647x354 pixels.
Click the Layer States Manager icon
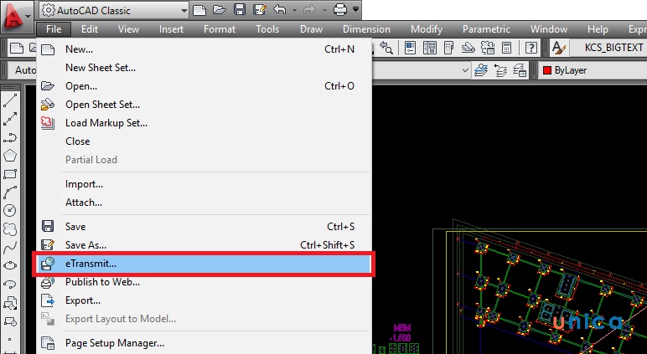(x=520, y=70)
